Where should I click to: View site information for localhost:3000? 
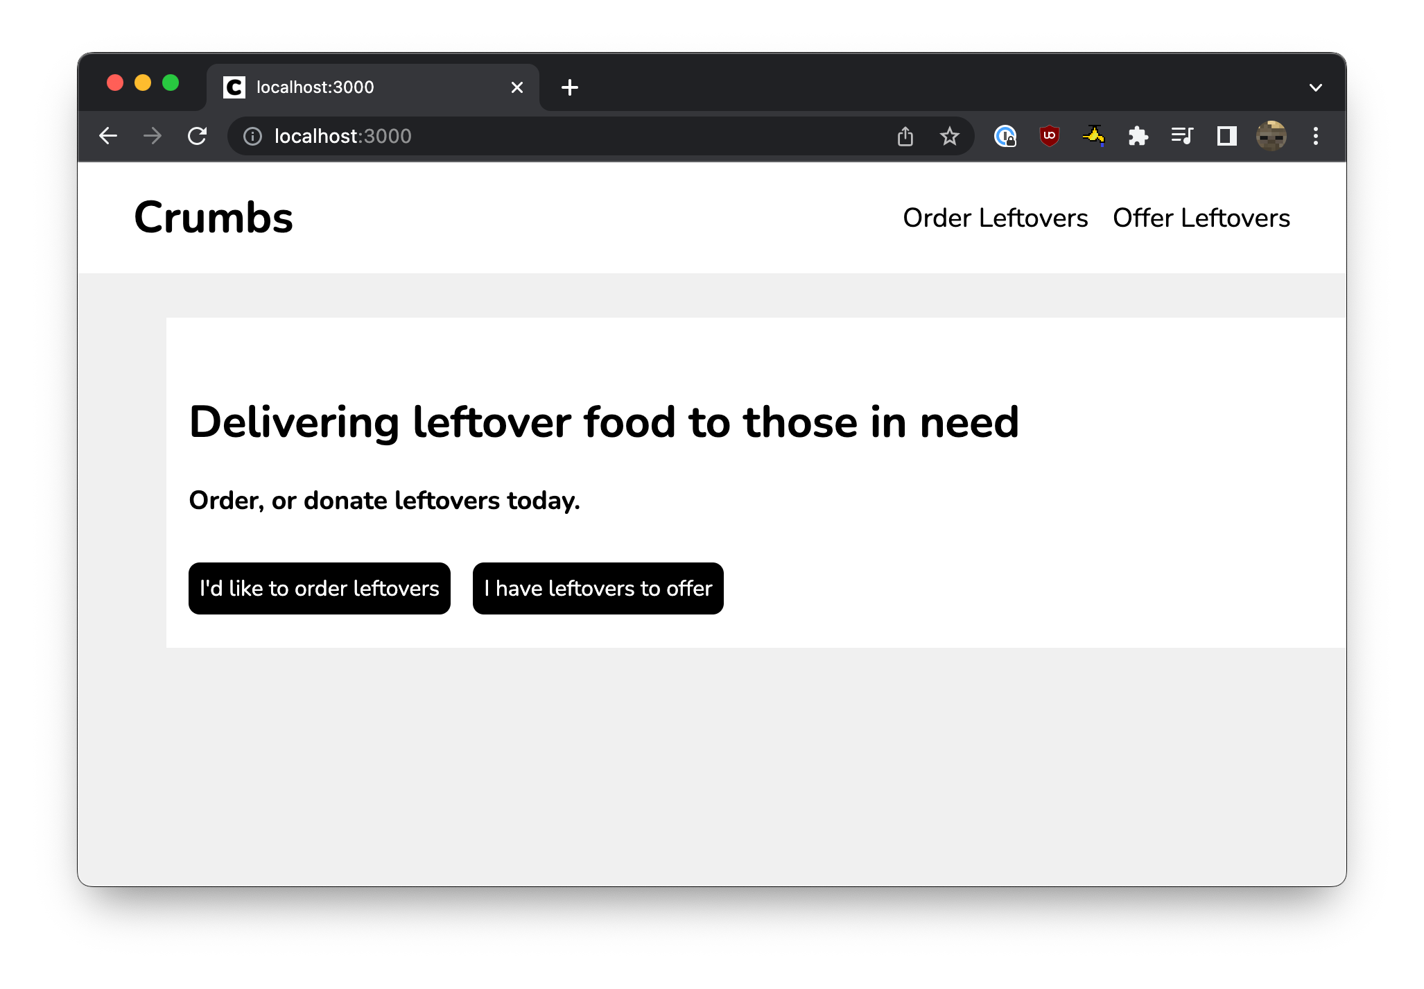pos(252,136)
